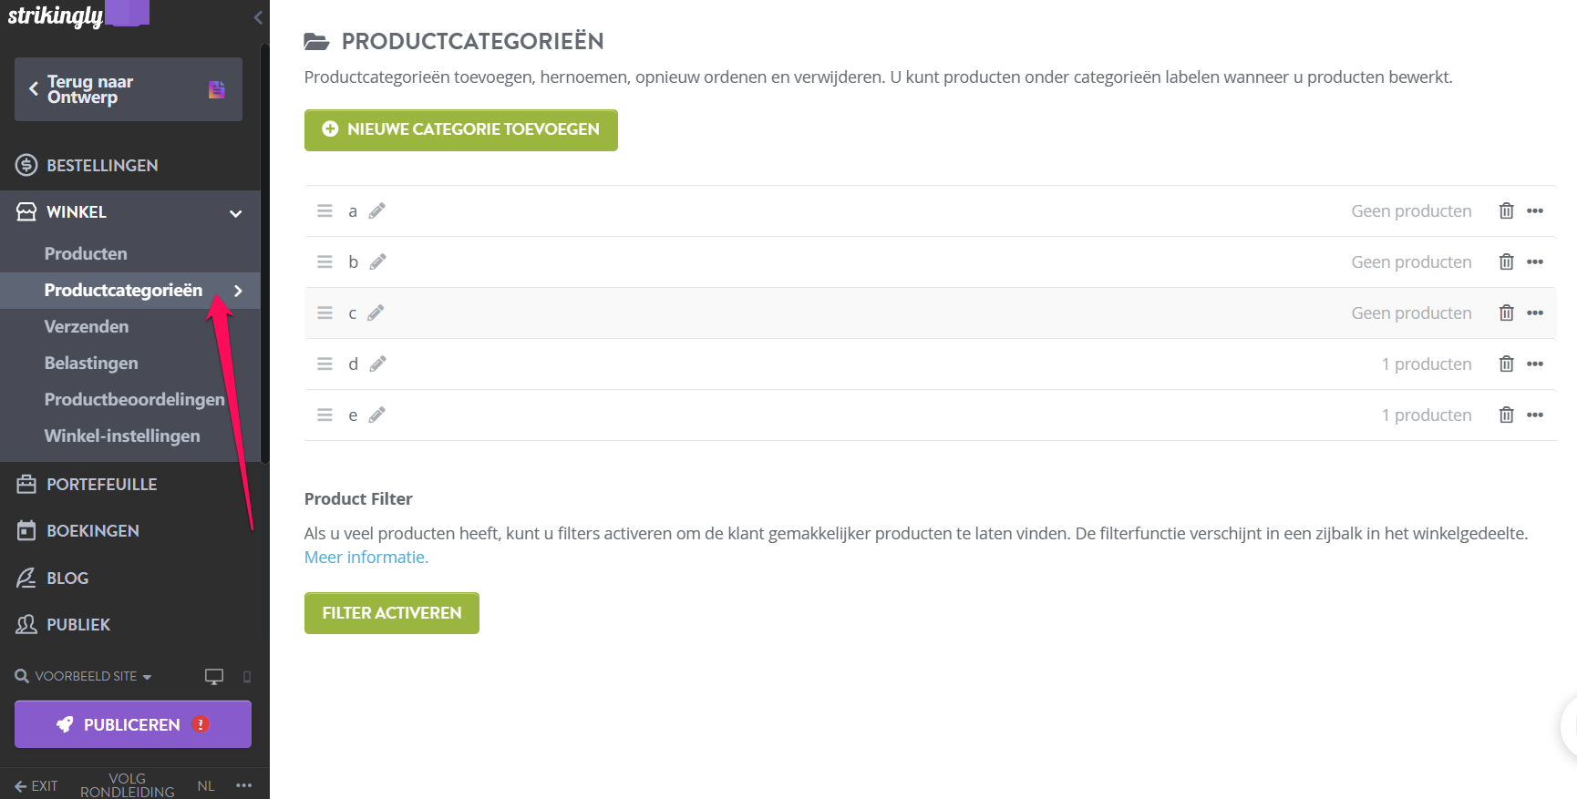Open more options for category 'c'
1577x799 pixels.
click(1535, 313)
